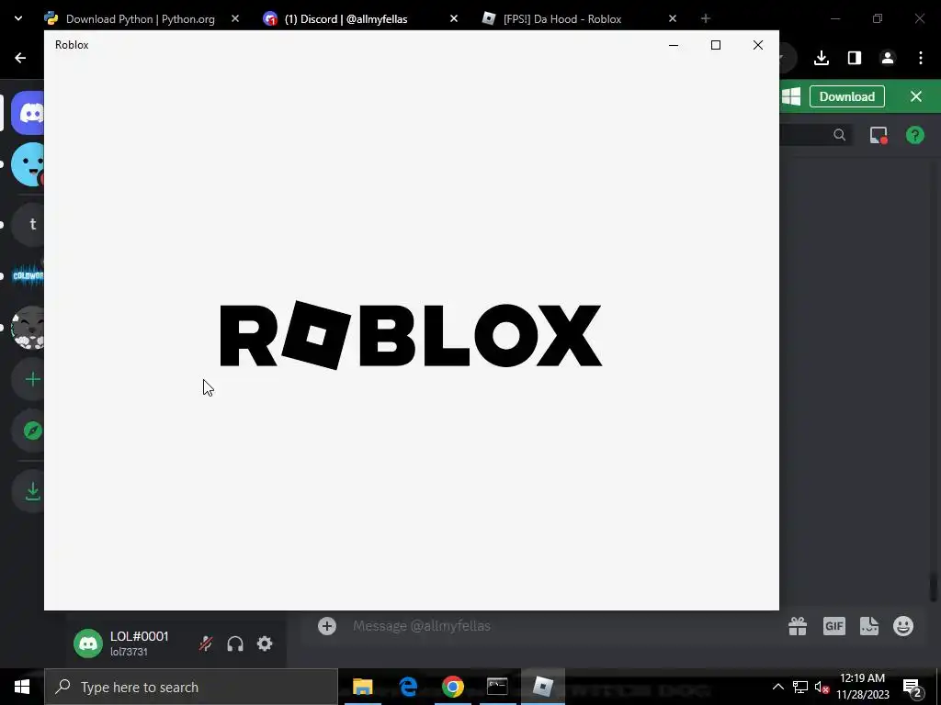941x705 pixels.
Task: Open the blue smiley face server
Action: (x=28, y=164)
